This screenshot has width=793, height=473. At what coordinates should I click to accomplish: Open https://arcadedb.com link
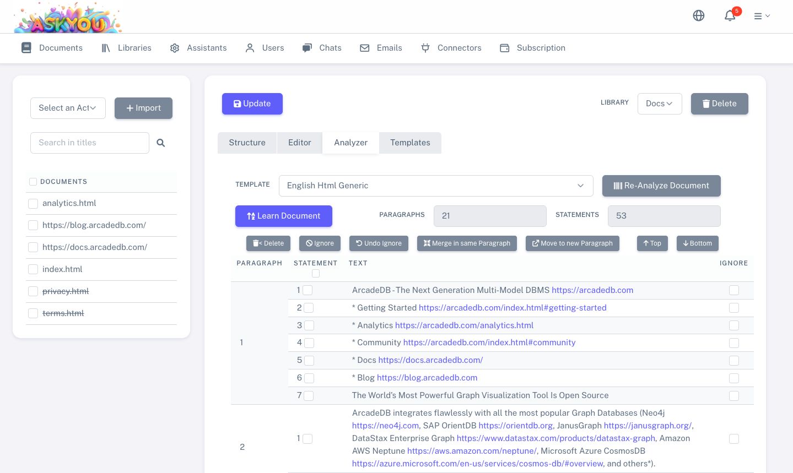pos(592,290)
